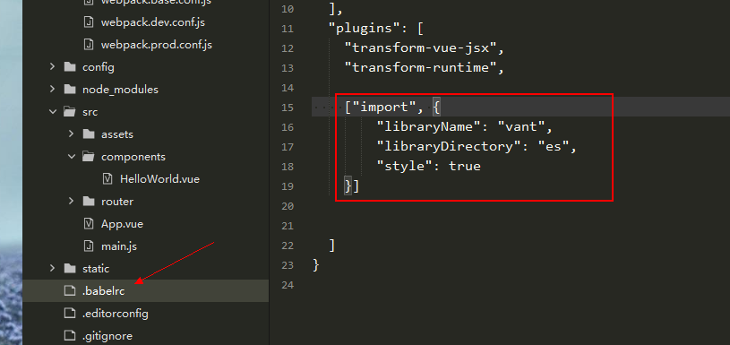Expand the node_modules folder arrow
730x345 pixels.
pos(52,90)
